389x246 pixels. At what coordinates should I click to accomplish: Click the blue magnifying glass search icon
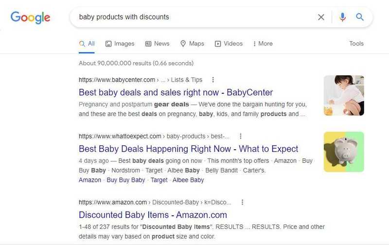click(360, 17)
